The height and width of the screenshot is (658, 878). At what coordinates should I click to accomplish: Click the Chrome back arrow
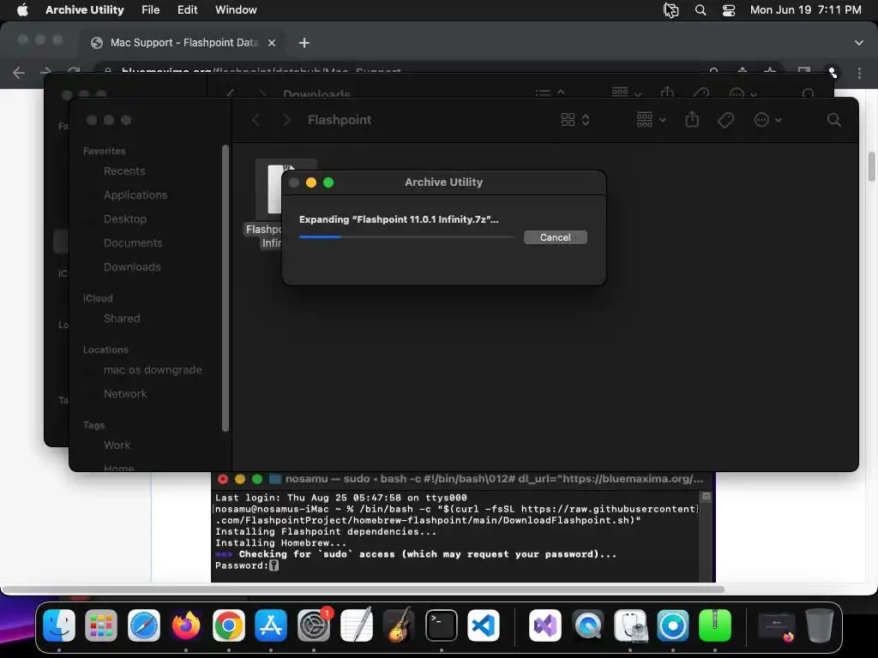(19, 72)
